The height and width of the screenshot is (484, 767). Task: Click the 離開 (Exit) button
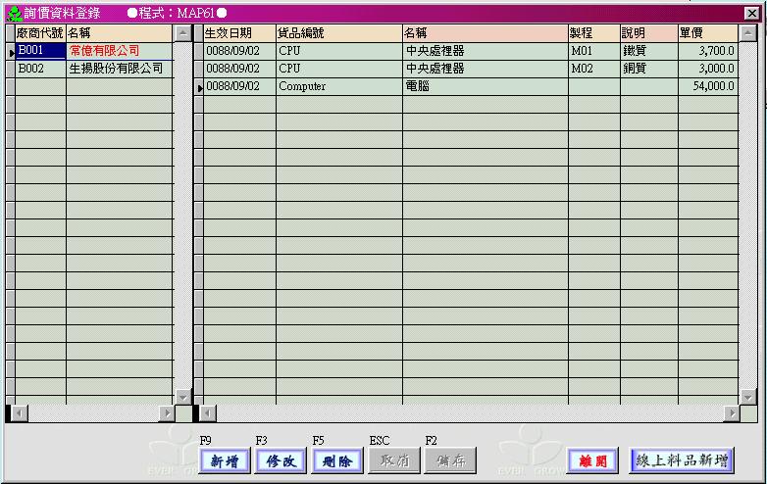(591, 460)
